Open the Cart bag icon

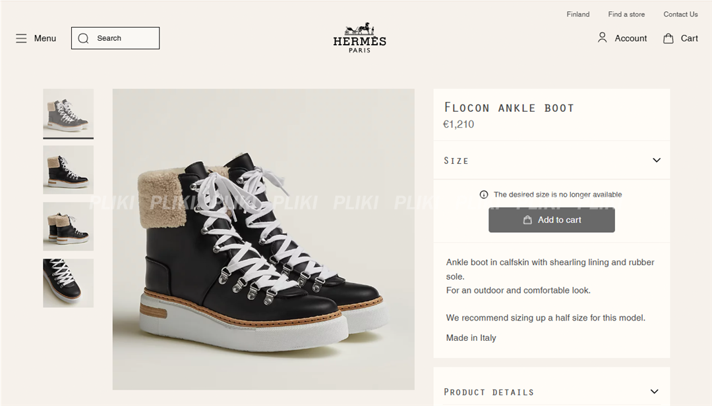(x=666, y=38)
